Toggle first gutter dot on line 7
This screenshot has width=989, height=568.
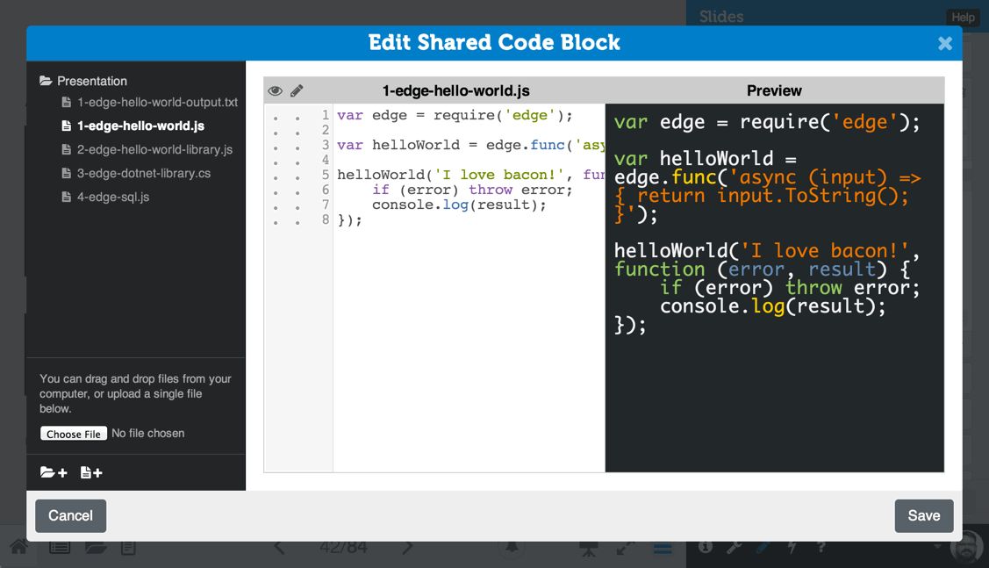(x=276, y=207)
